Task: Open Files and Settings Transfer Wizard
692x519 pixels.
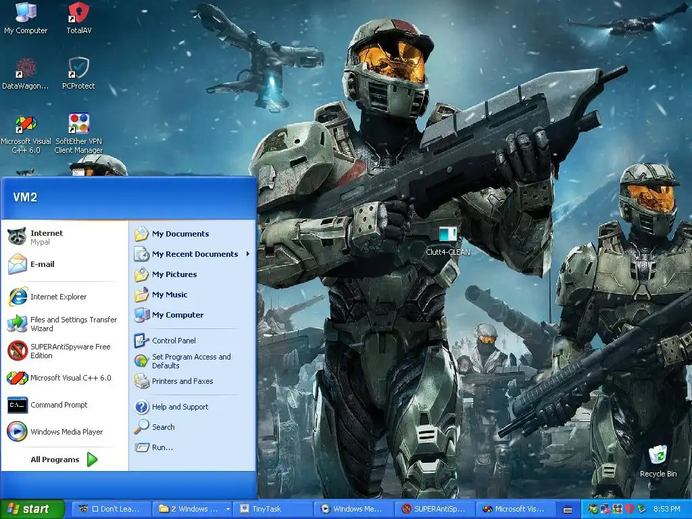Action: tap(64, 324)
